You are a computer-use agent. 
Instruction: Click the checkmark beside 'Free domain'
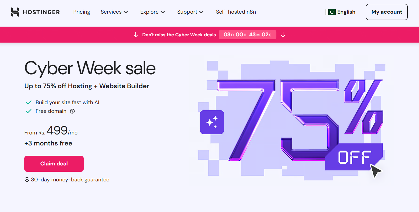pos(28,111)
